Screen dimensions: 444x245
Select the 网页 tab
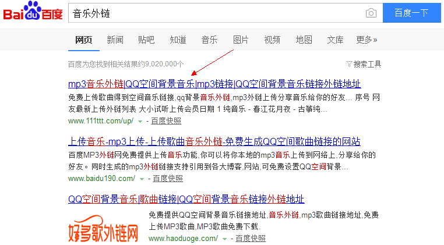pyautogui.click(x=83, y=40)
